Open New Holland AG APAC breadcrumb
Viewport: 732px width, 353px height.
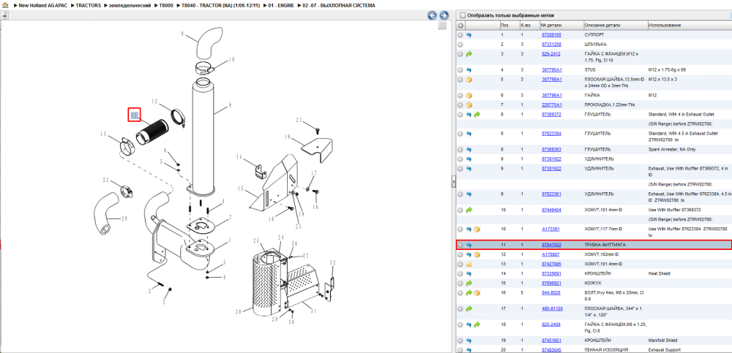(42, 5)
